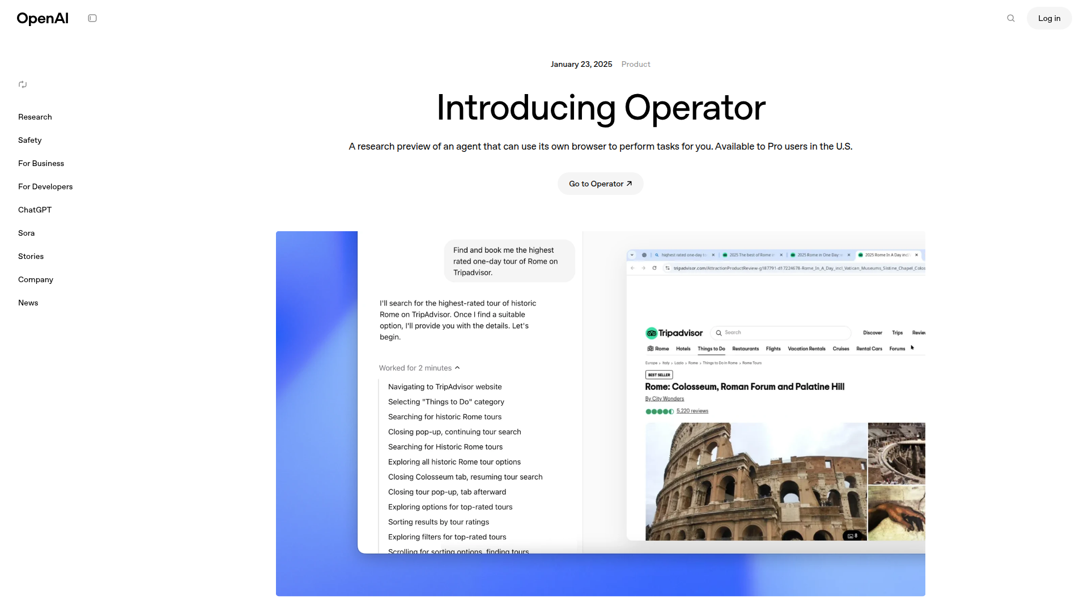Click the 'Log in' button

[x=1049, y=18]
